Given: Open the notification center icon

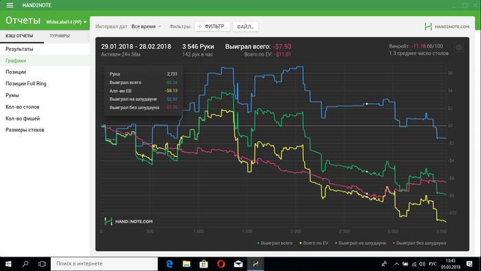Looking at the screenshot, I should pyautogui.click(x=469, y=264).
